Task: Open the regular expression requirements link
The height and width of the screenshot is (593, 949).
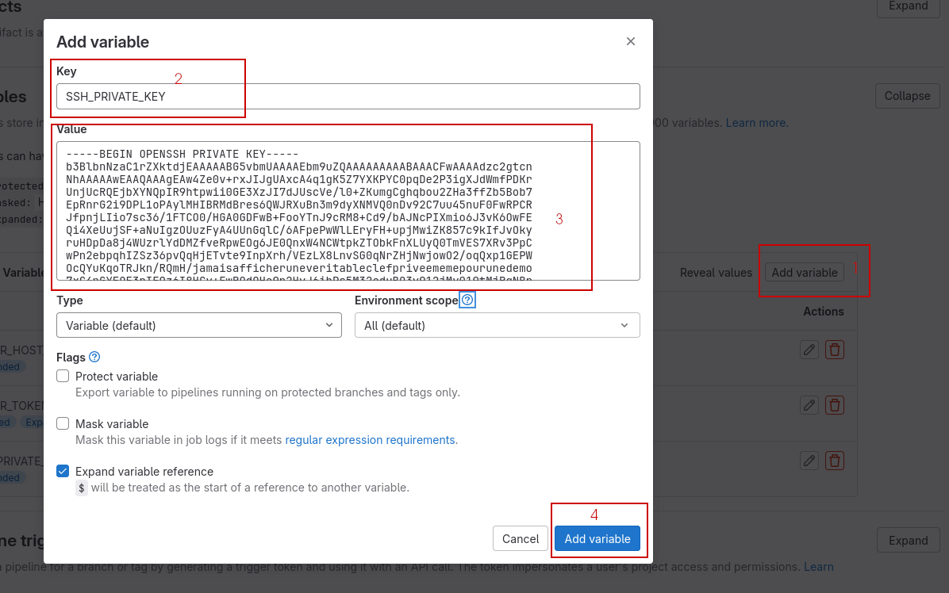Action: pyautogui.click(x=370, y=440)
